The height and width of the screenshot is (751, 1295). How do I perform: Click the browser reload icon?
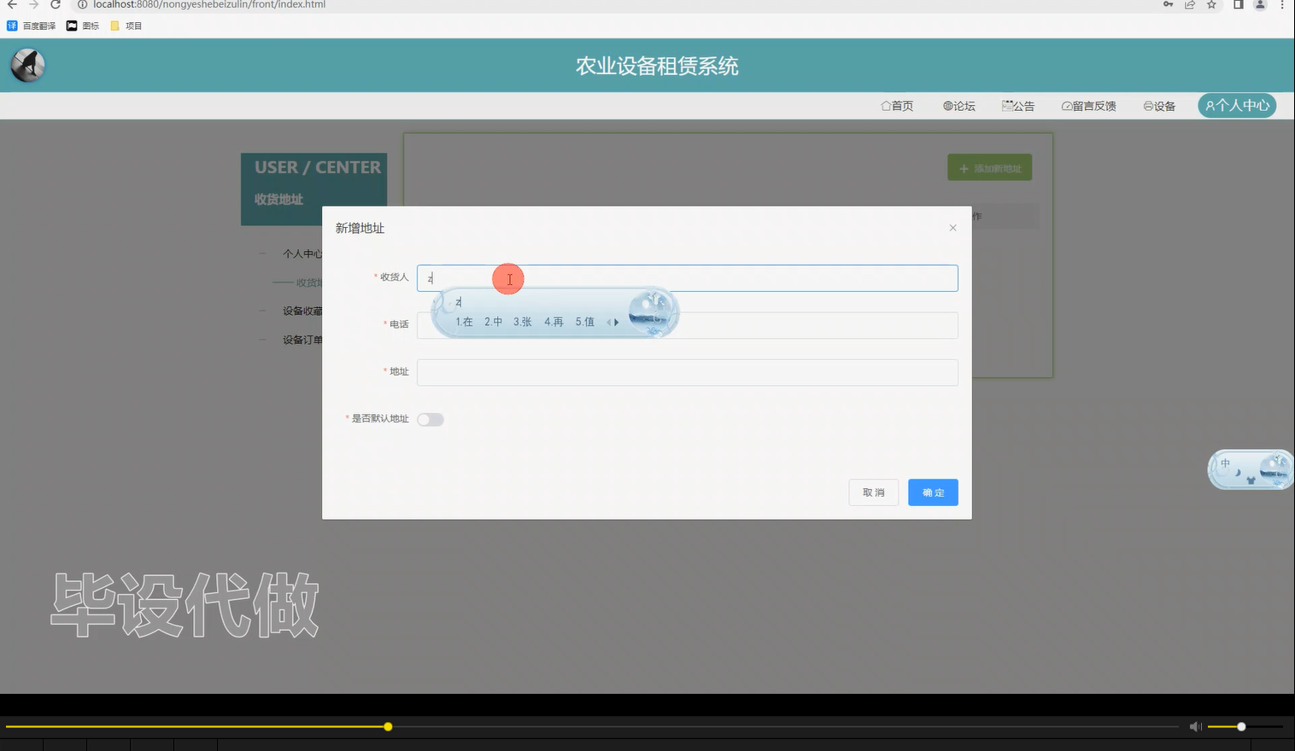point(54,5)
